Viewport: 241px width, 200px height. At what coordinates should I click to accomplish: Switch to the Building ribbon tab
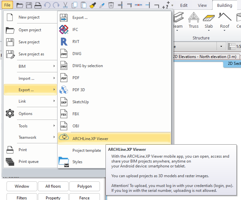225,5
